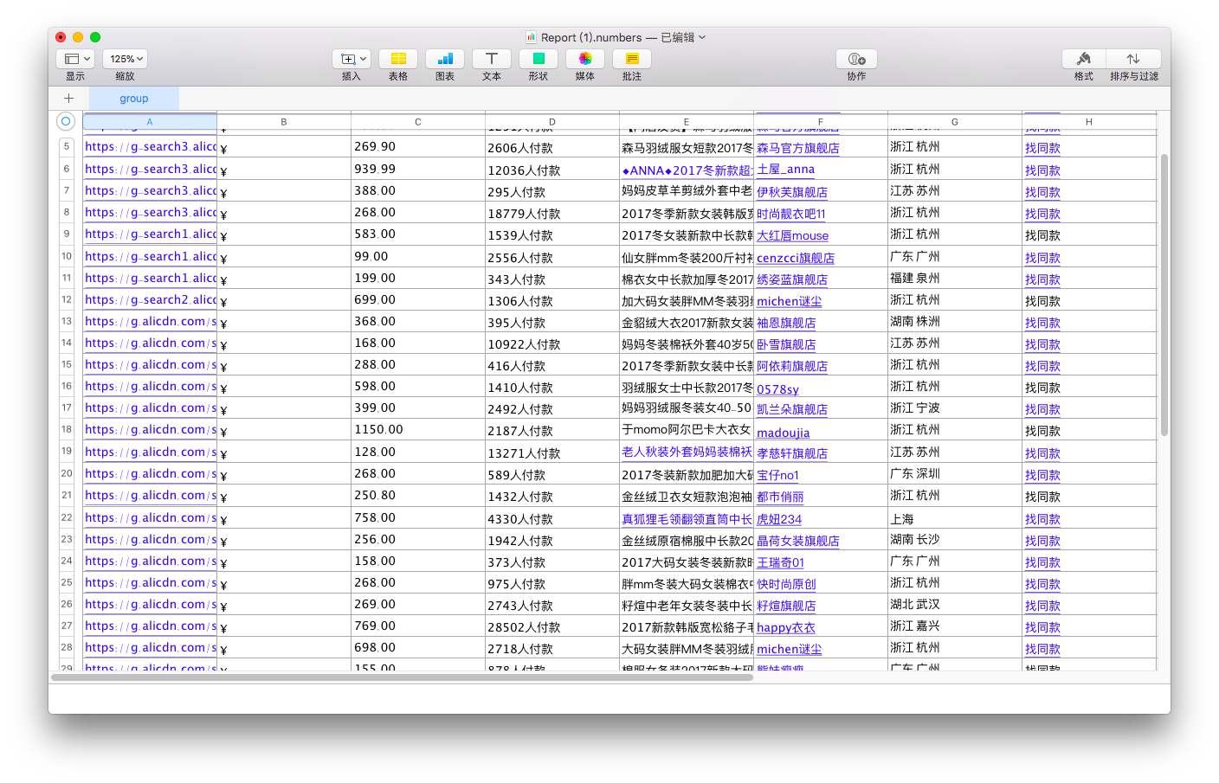Open 虎妞234 shop link

point(779,519)
